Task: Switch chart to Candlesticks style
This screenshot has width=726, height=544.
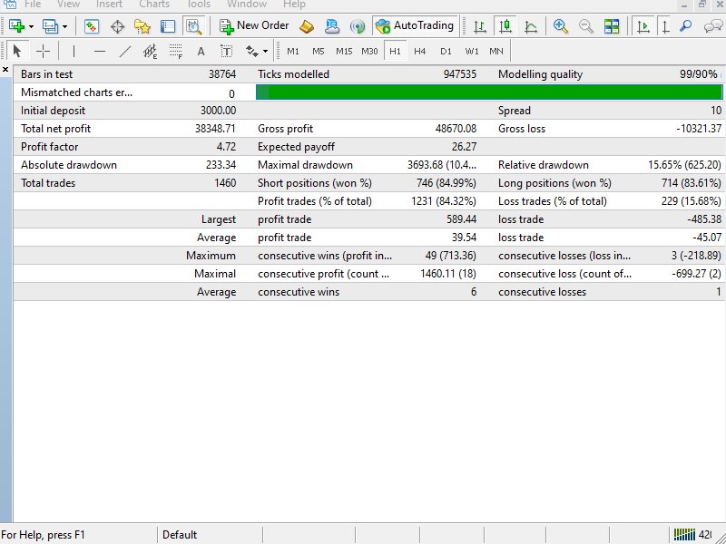Action: coord(505,26)
